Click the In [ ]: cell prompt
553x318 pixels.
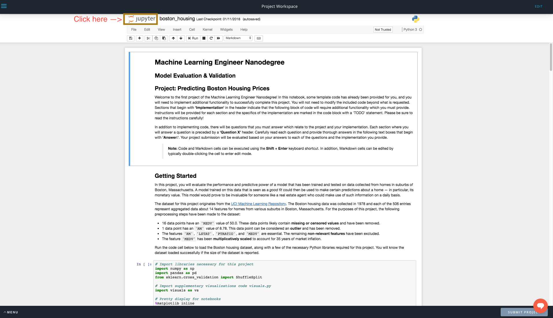tap(144, 264)
